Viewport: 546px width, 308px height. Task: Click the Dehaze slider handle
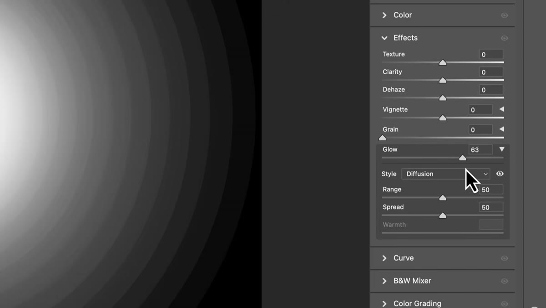(x=442, y=98)
